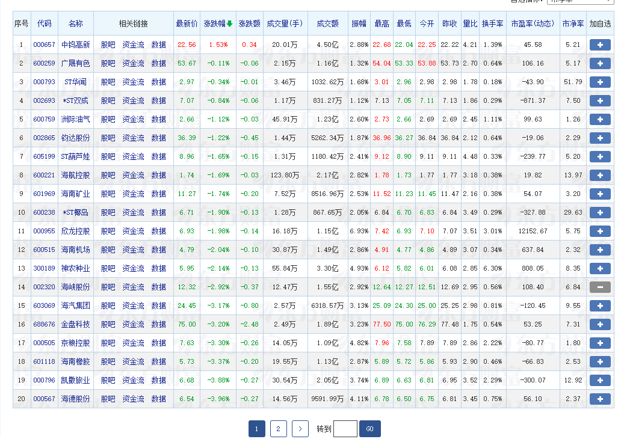Add *ST椰岛 to watchlist with plus button

[600, 213]
